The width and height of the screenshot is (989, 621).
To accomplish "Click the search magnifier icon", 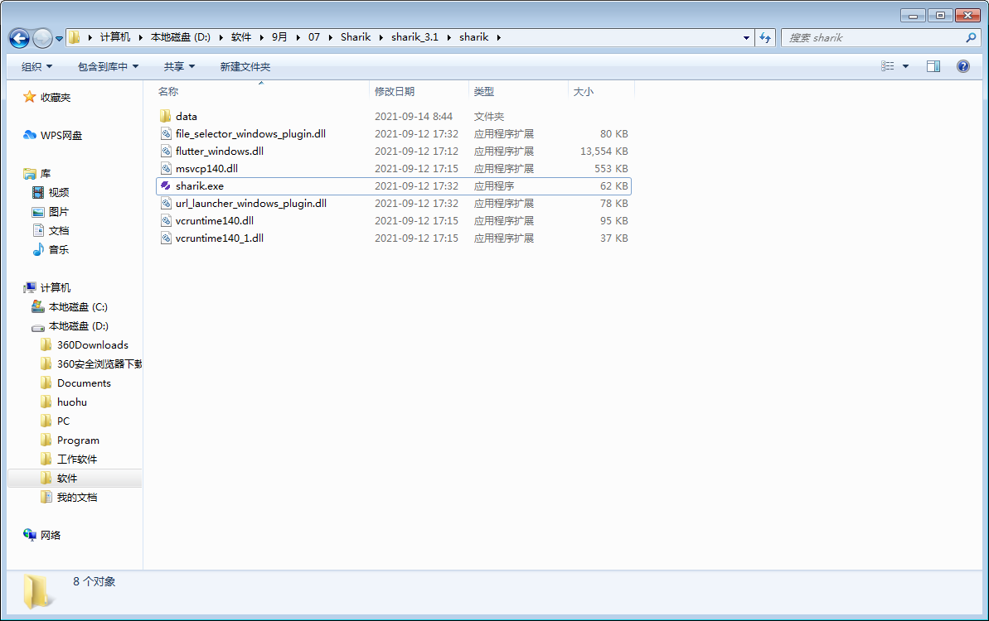I will coord(971,38).
